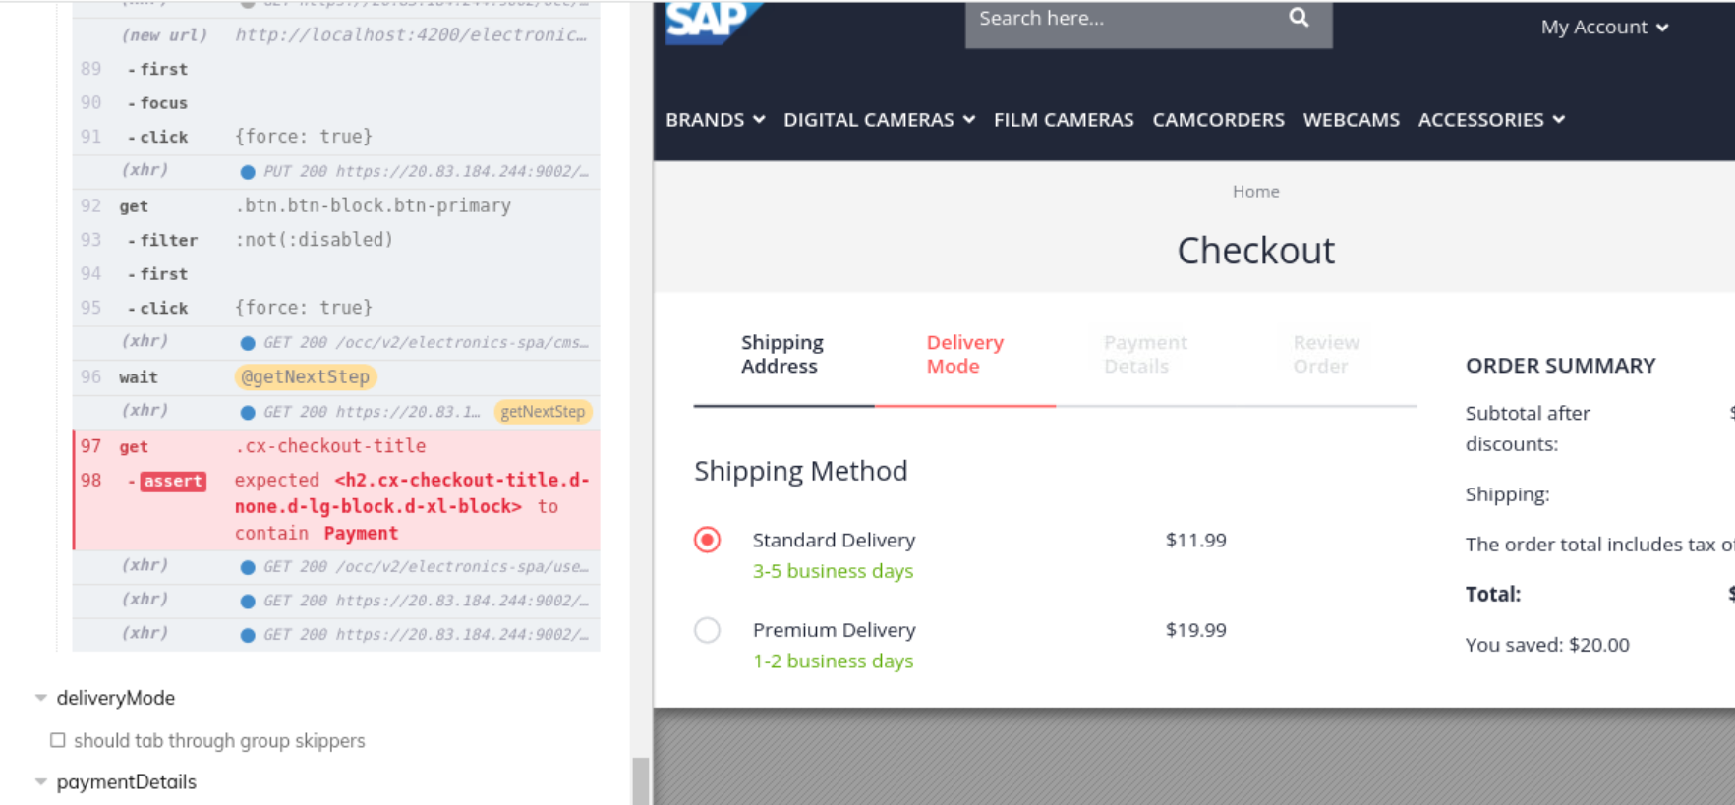Click the SAP logo
Screen dimensions: 1735x805
pyautogui.click(x=710, y=22)
